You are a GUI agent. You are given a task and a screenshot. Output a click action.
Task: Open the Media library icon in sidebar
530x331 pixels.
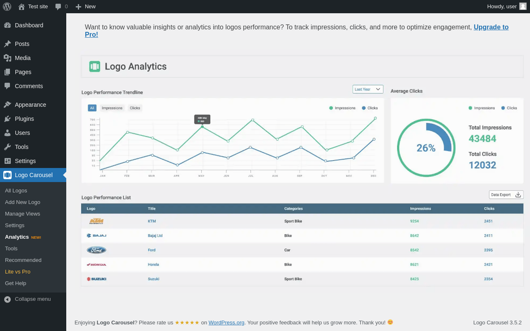[x=7, y=58]
